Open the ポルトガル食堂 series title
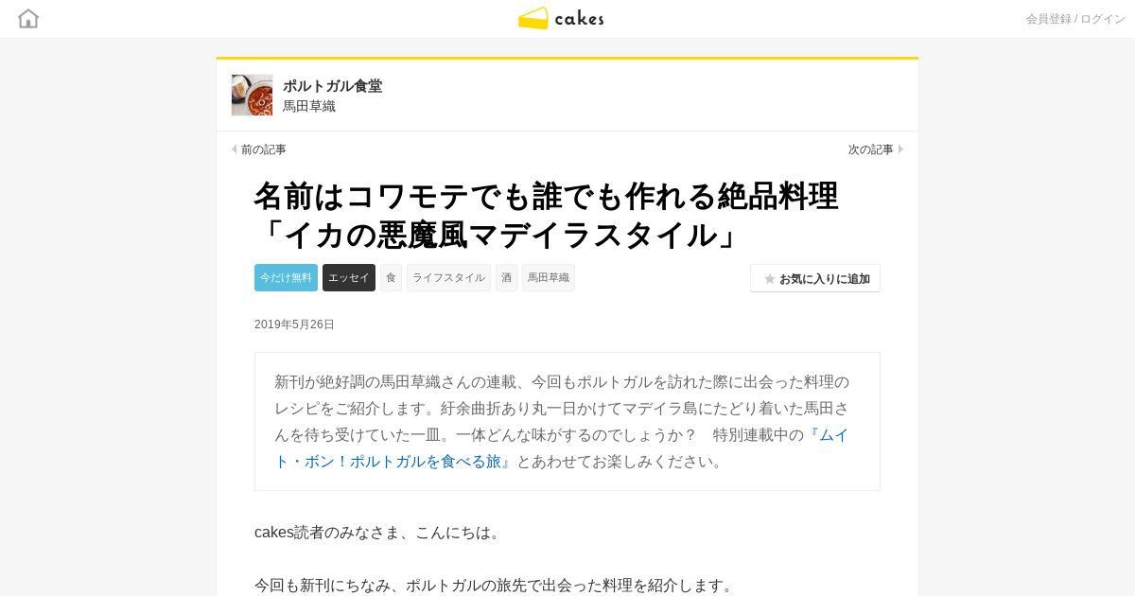Viewport: 1135px width, 596px height. coord(333,86)
